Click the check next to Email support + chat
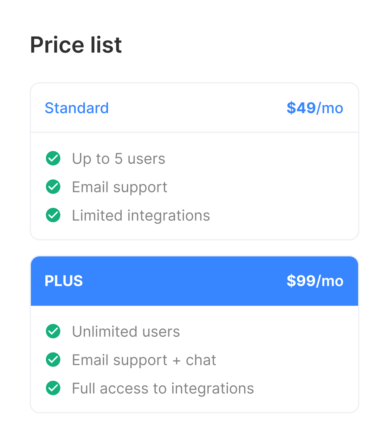The height and width of the screenshot is (440, 389). (53, 360)
